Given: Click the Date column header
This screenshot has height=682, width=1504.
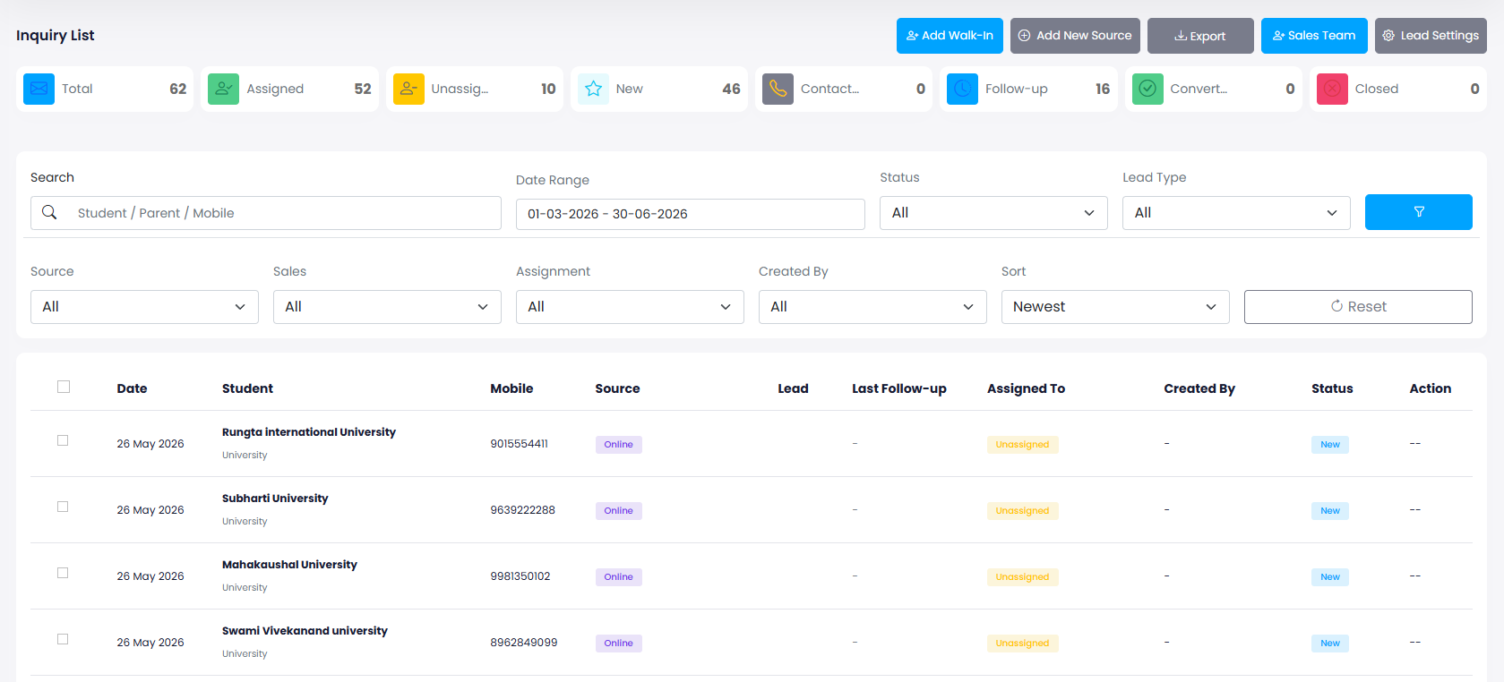Looking at the screenshot, I should pyautogui.click(x=132, y=388).
